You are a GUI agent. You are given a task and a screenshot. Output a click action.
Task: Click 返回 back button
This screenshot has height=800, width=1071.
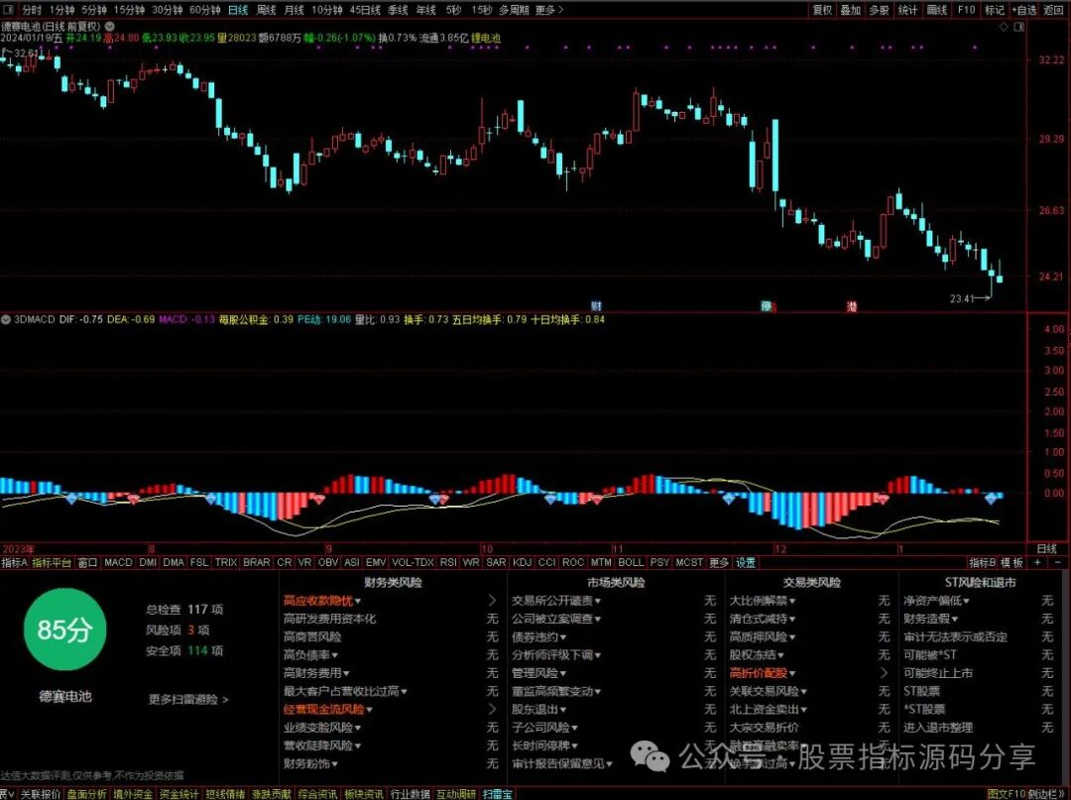tap(1053, 10)
